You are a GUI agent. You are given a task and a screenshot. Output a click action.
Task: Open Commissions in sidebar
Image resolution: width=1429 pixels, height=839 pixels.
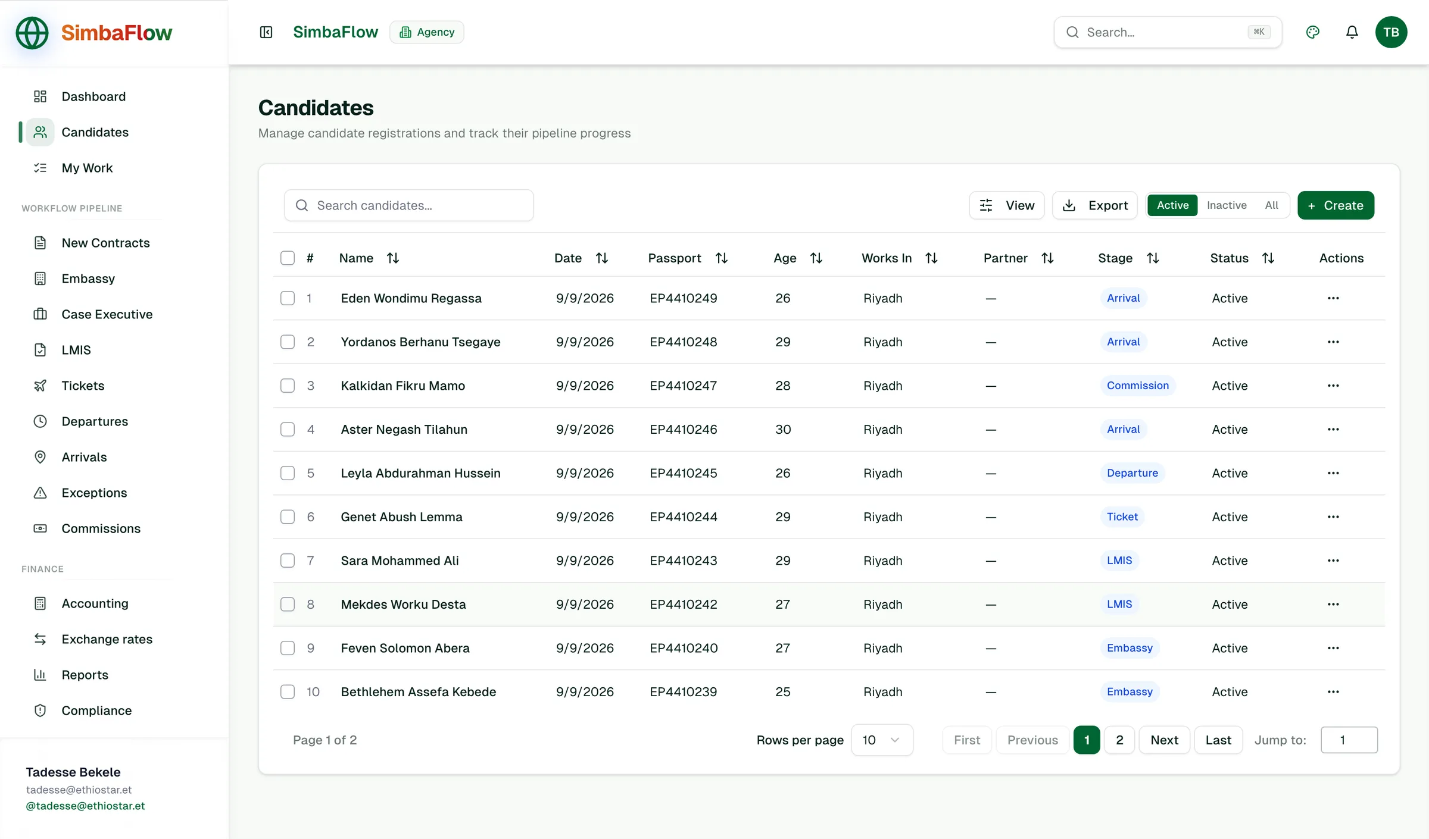[x=101, y=528]
